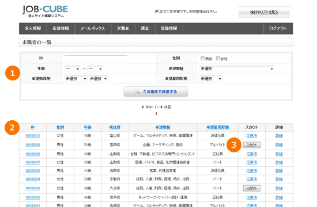Click the 51歳 age cell
317x207 pixels.
[88, 145]
